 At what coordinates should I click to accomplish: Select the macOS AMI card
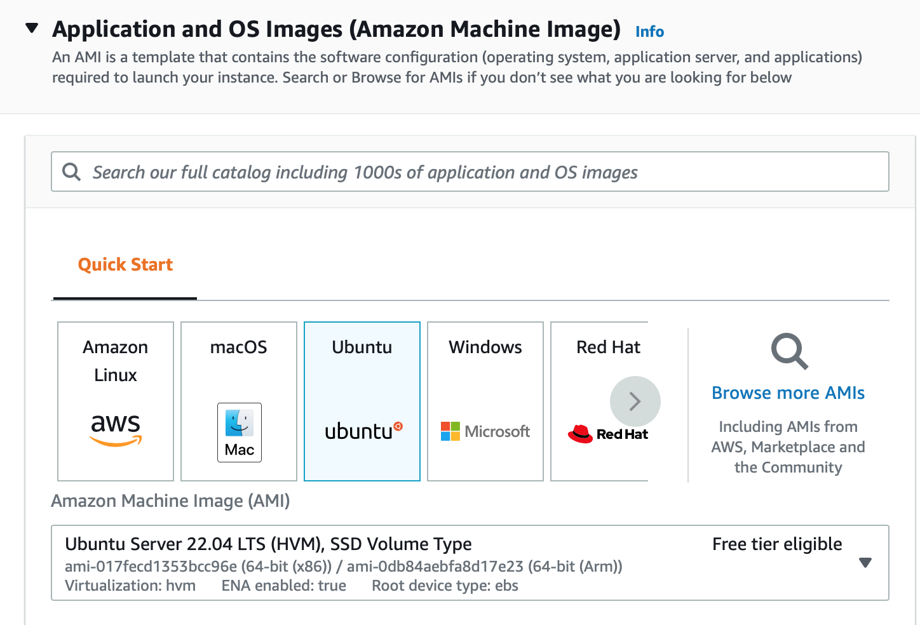point(239,401)
